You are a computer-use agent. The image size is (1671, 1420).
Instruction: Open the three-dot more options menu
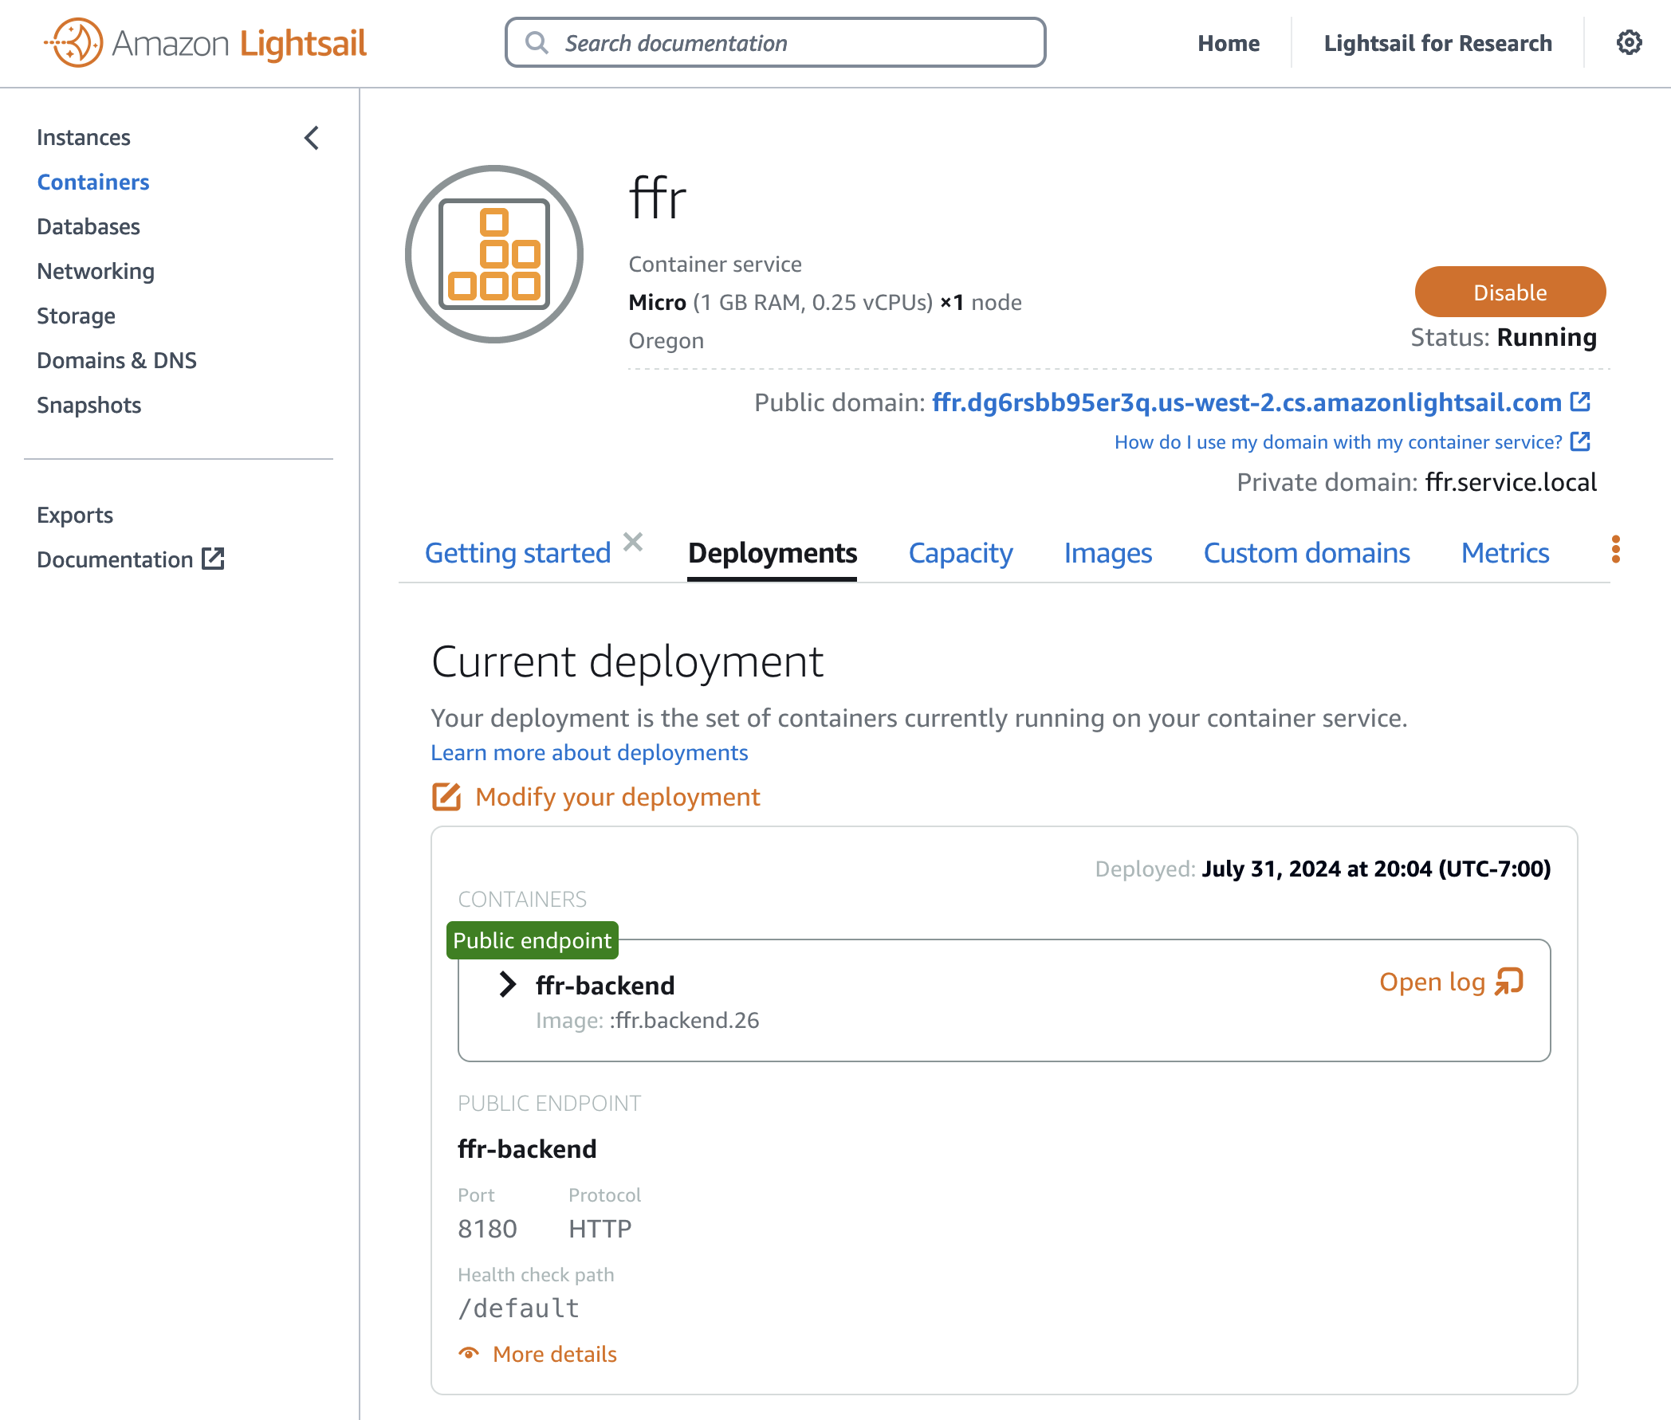pos(1615,549)
